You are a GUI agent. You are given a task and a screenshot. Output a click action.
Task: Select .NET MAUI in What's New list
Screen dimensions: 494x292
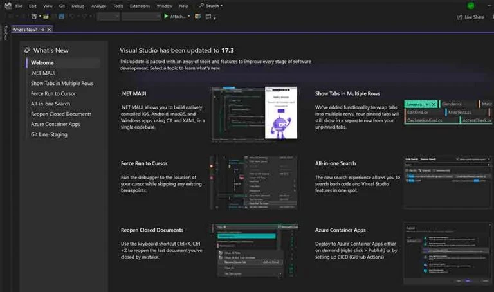point(42,73)
